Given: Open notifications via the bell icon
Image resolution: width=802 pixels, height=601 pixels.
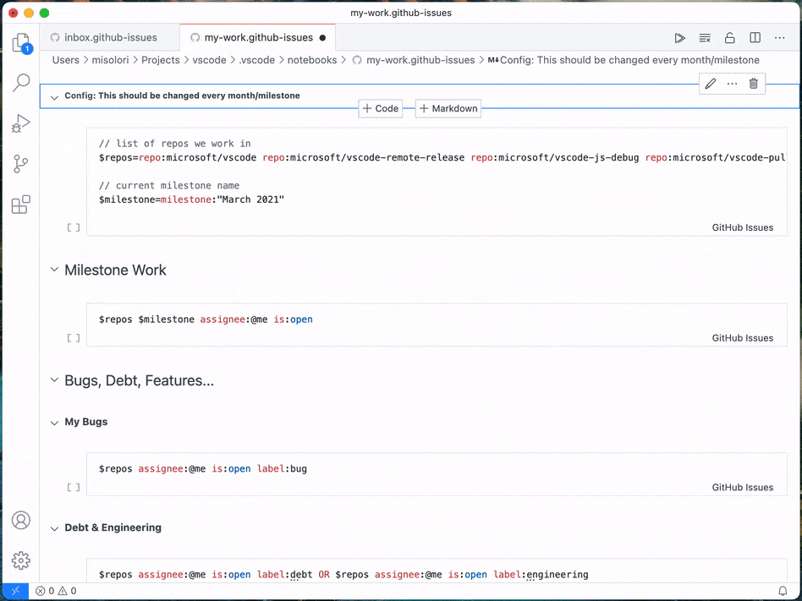Looking at the screenshot, I should 783,590.
